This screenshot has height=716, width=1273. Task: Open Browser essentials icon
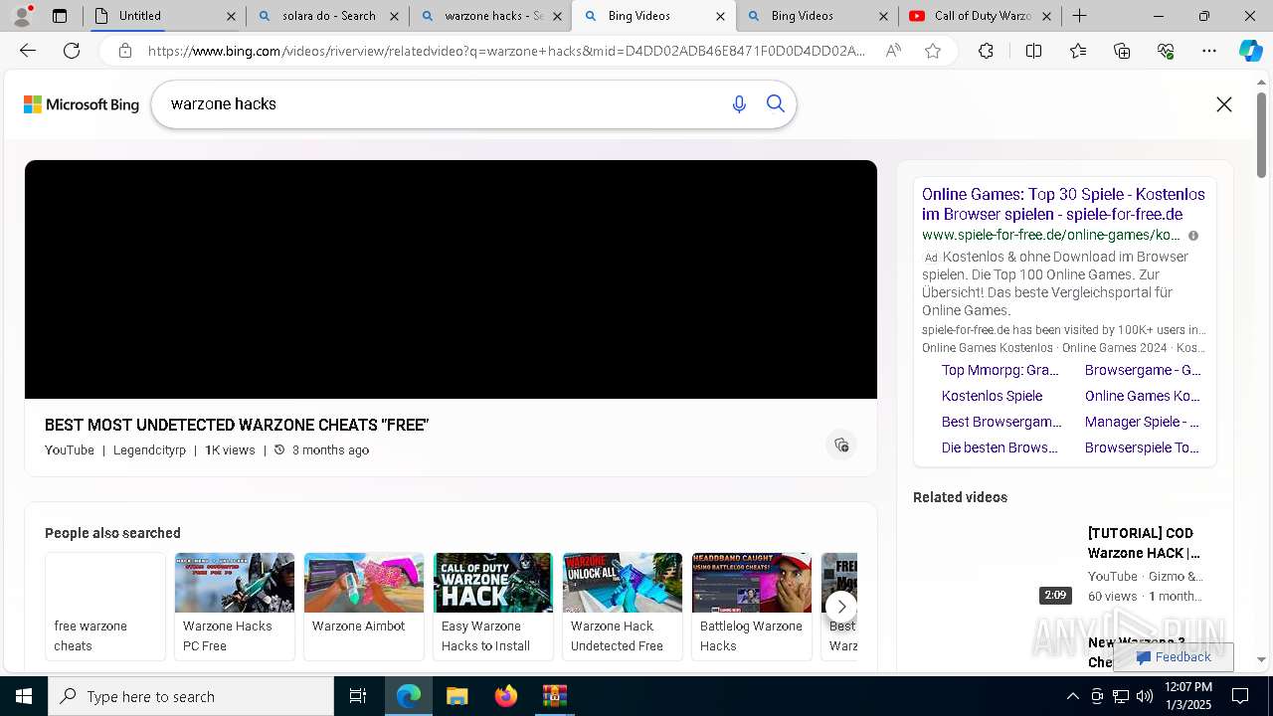[x=1166, y=51]
